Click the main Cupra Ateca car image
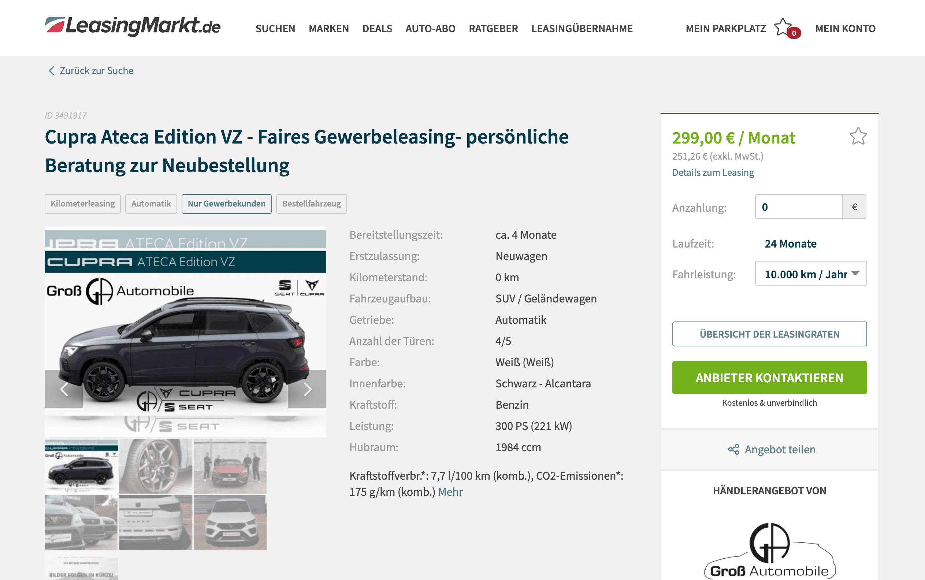 click(x=185, y=331)
